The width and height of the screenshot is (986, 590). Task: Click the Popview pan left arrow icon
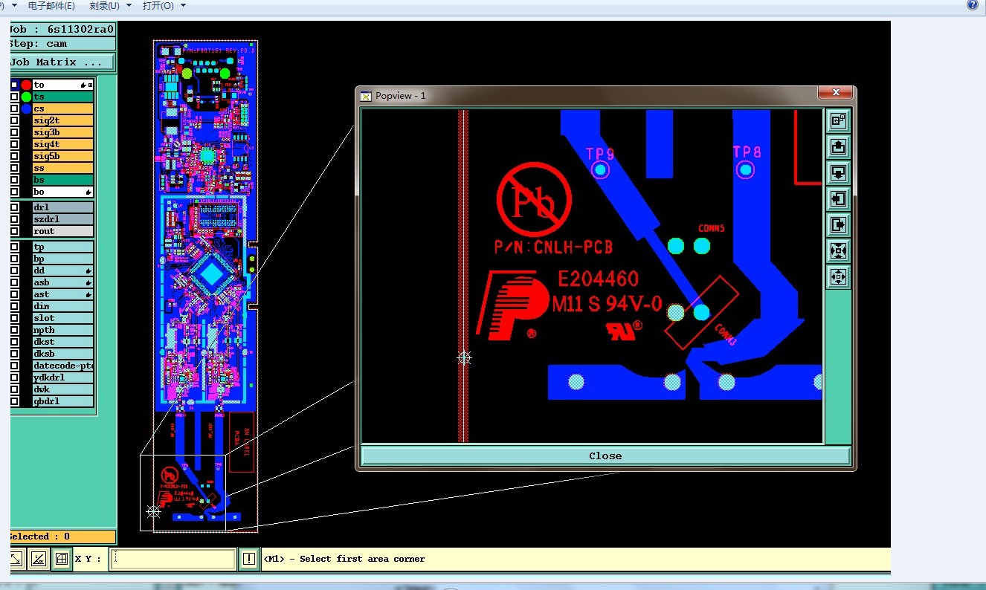point(838,199)
